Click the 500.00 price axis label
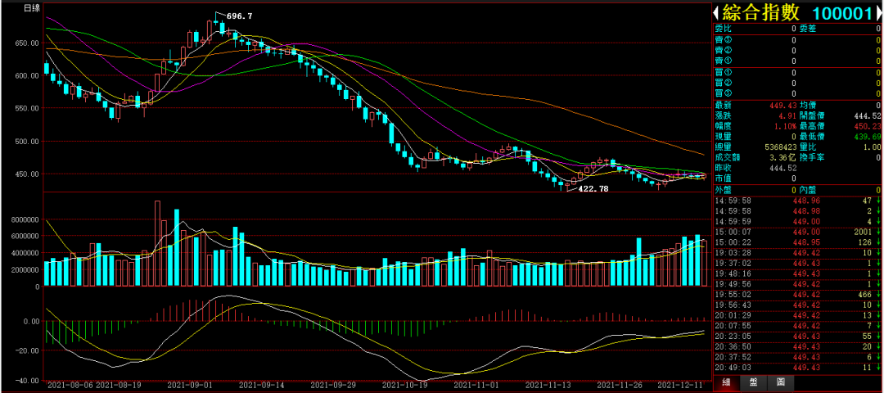 [x=27, y=141]
